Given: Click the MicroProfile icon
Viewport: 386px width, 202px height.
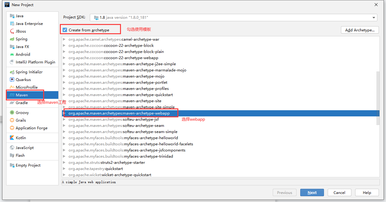Looking at the screenshot, I should (12, 87).
